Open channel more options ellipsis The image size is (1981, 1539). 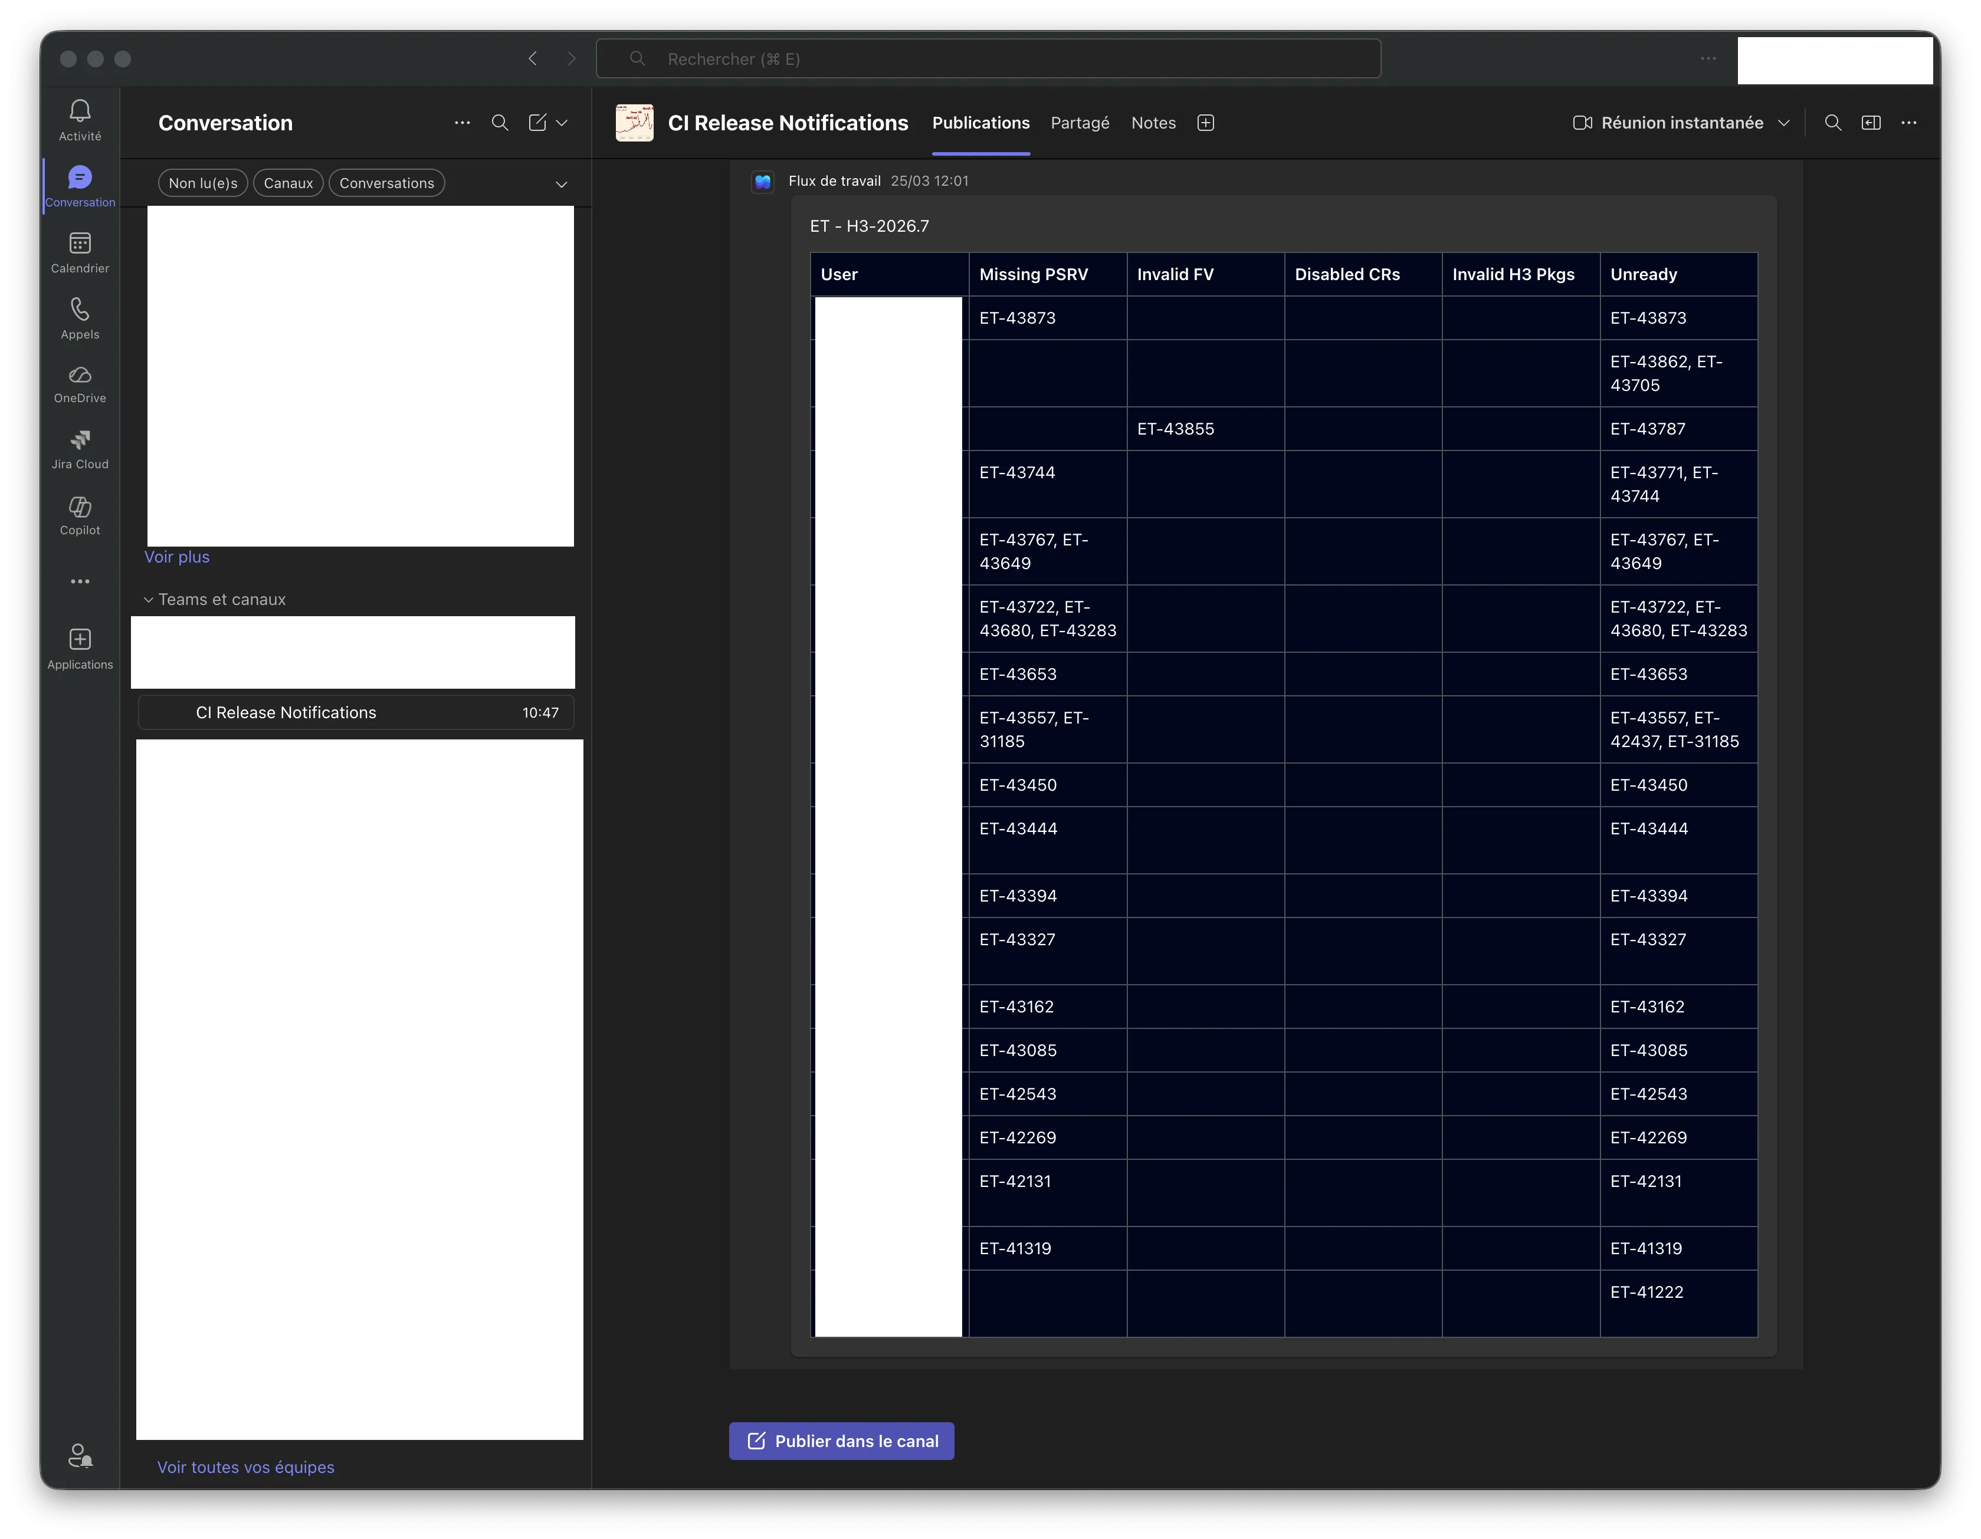tap(1910, 123)
